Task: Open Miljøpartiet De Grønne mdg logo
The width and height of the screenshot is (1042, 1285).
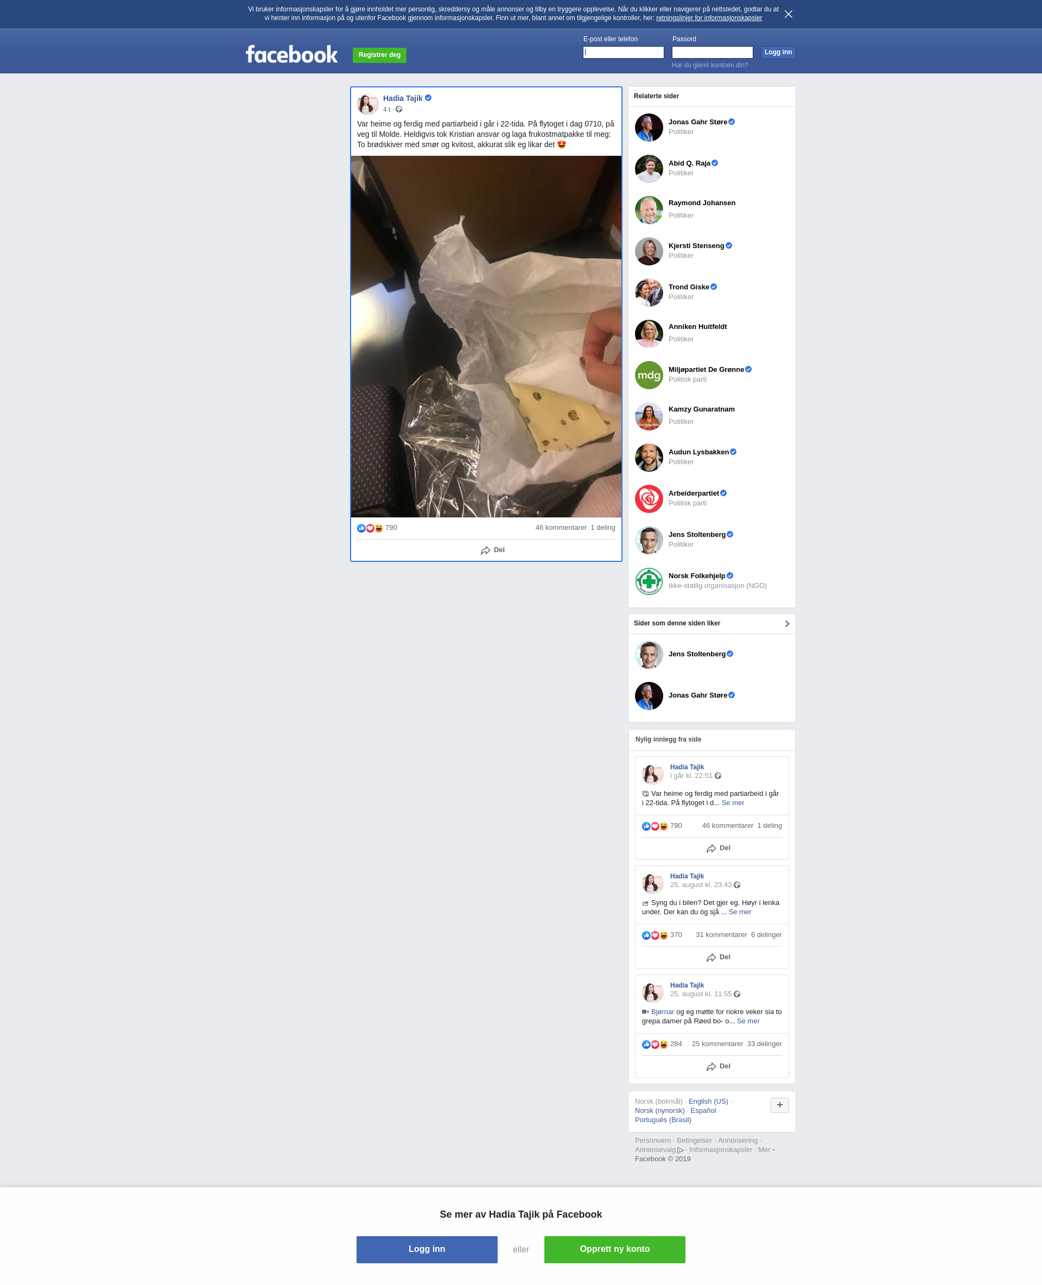Action: (649, 375)
